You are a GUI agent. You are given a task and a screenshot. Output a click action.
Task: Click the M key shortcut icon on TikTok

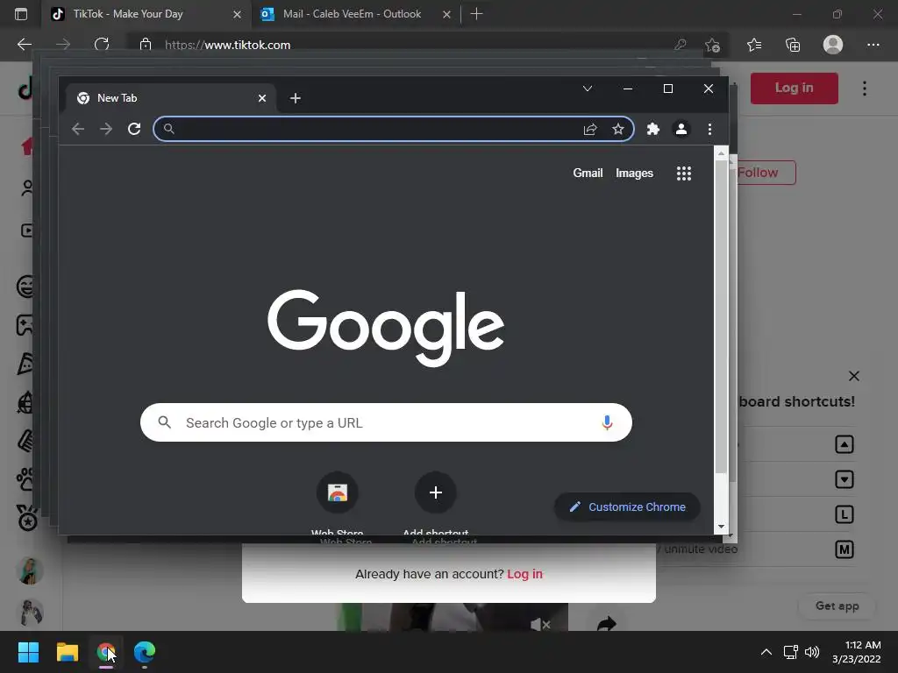pyautogui.click(x=845, y=549)
